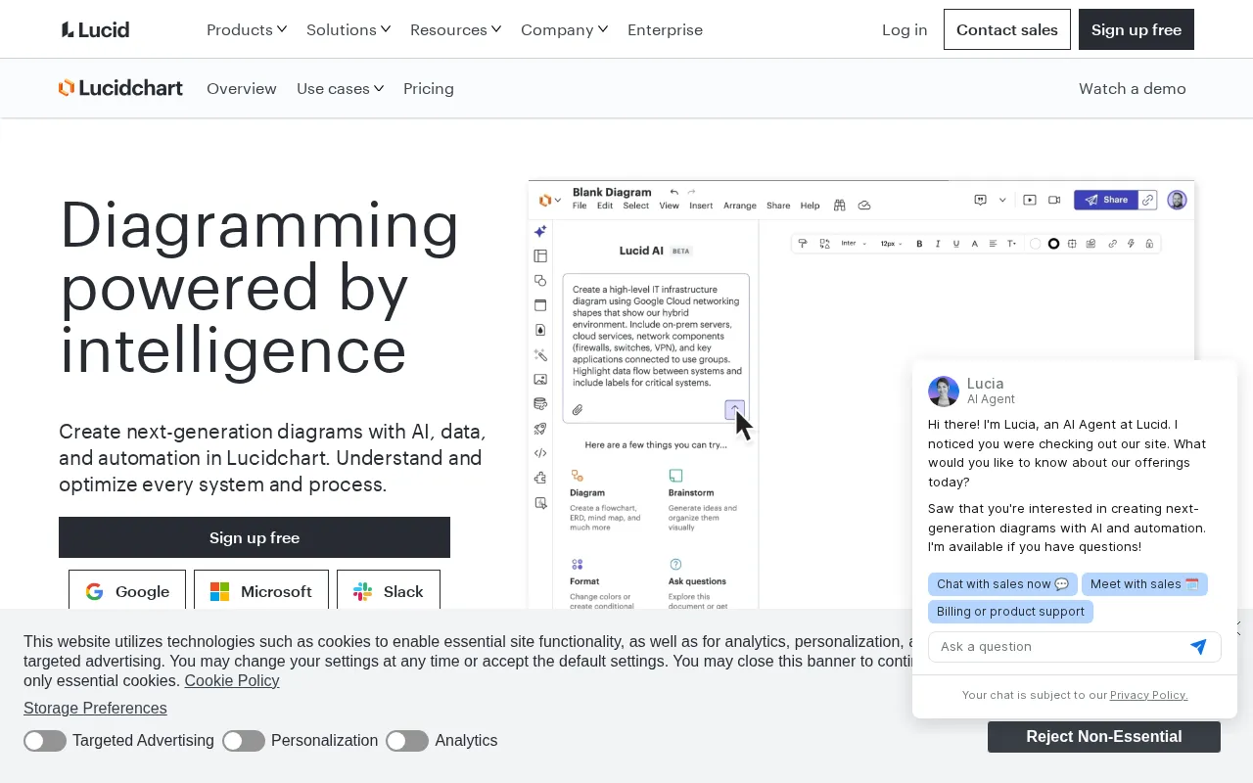
Task: Click the puzzle piece icon in demo sidebar
Action: [x=540, y=478]
